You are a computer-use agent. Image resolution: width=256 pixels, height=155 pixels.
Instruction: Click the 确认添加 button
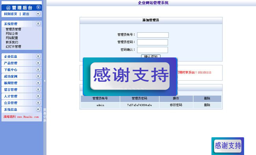(151, 56)
